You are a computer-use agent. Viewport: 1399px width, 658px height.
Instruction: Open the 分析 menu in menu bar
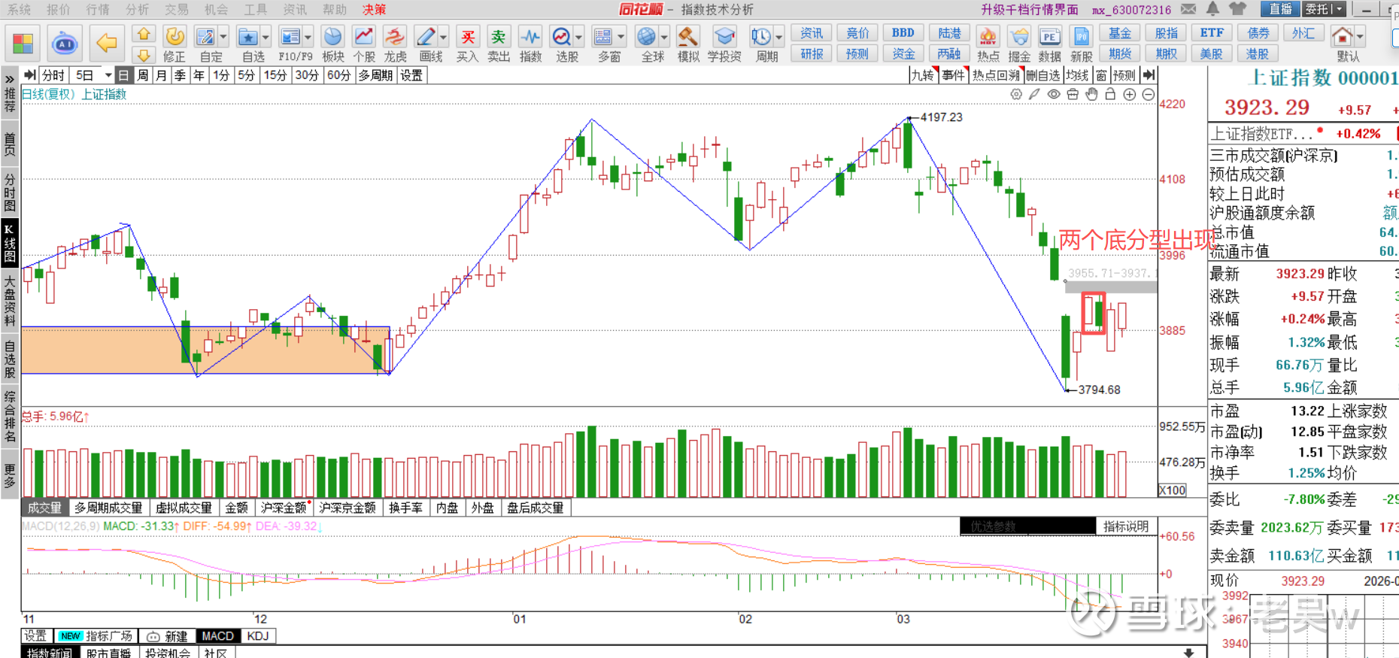[x=137, y=9]
